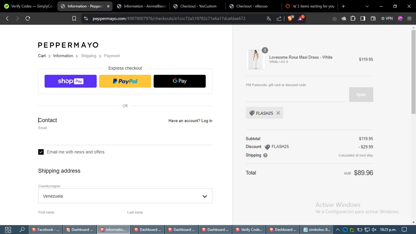Uncheck Email me with news and offers
This screenshot has width=416, height=234.
(41, 152)
